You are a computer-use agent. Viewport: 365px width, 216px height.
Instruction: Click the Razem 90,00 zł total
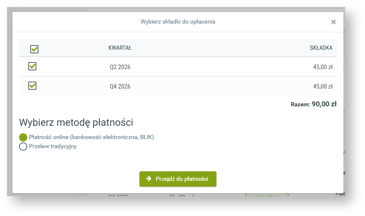pos(313,104)
